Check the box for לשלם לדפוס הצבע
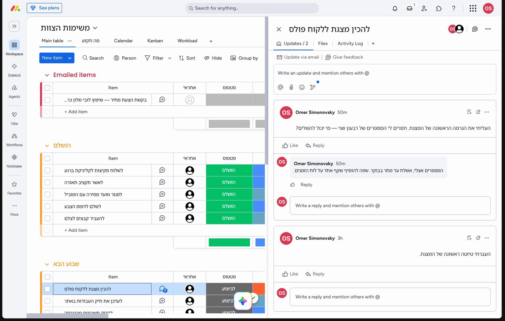 [x=47, y=207]
